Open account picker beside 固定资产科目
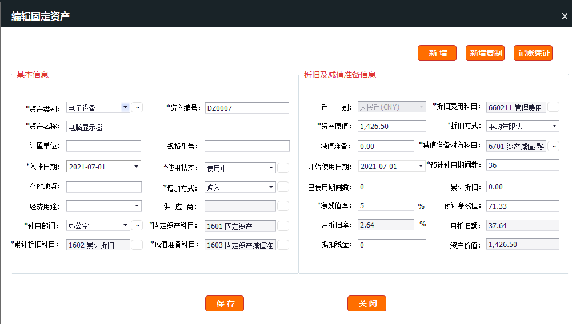The height and width of the screenshot is (324, 572). 283,226
